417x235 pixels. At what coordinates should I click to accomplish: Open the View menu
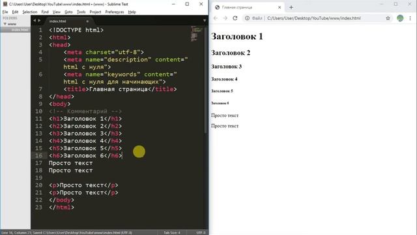[x=57, y=12]
